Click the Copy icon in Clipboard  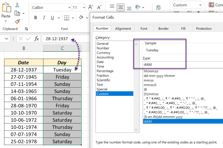pyautogui.click(x=17, y=13)
